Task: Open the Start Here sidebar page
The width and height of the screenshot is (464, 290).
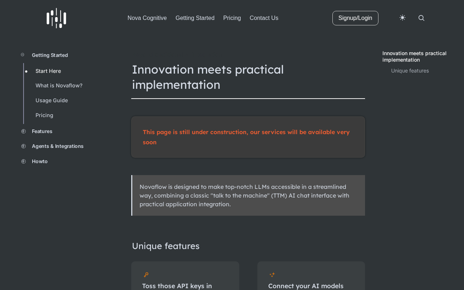Action: 48,71
